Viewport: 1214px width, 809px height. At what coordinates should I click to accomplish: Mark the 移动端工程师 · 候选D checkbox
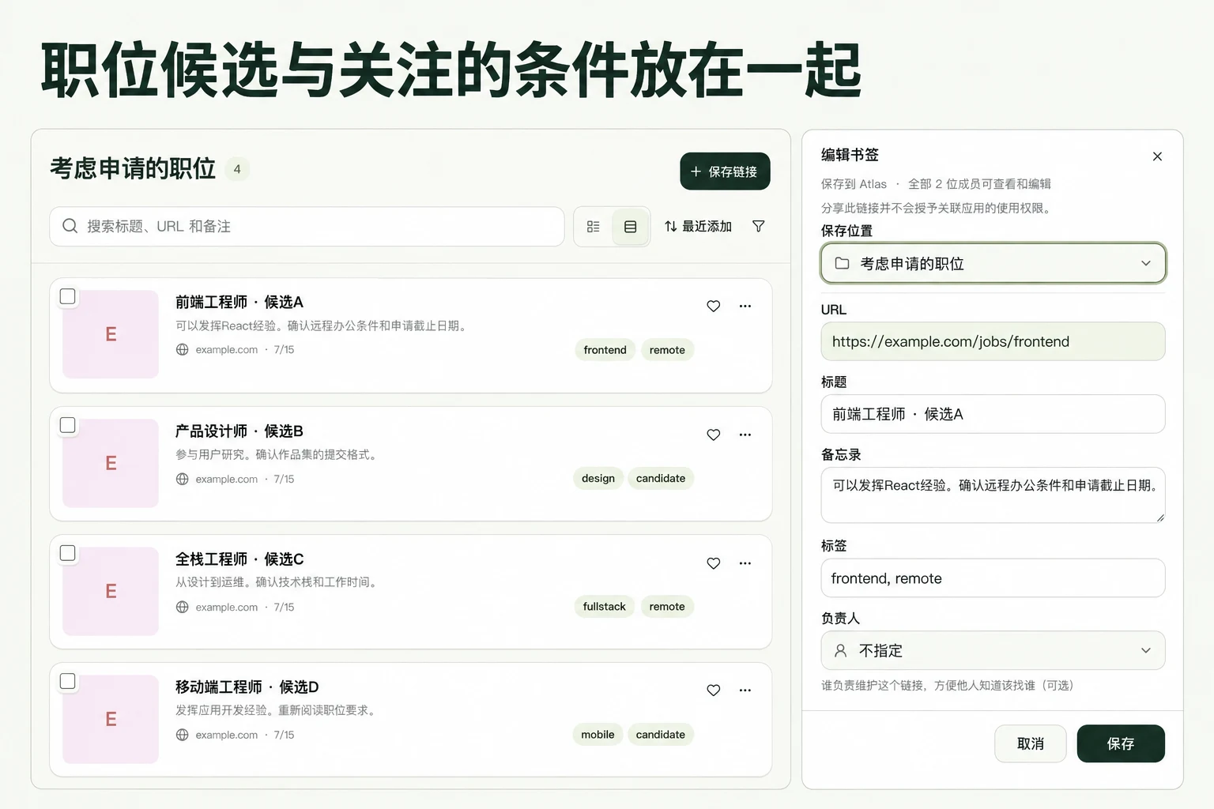tap(68, 681)
